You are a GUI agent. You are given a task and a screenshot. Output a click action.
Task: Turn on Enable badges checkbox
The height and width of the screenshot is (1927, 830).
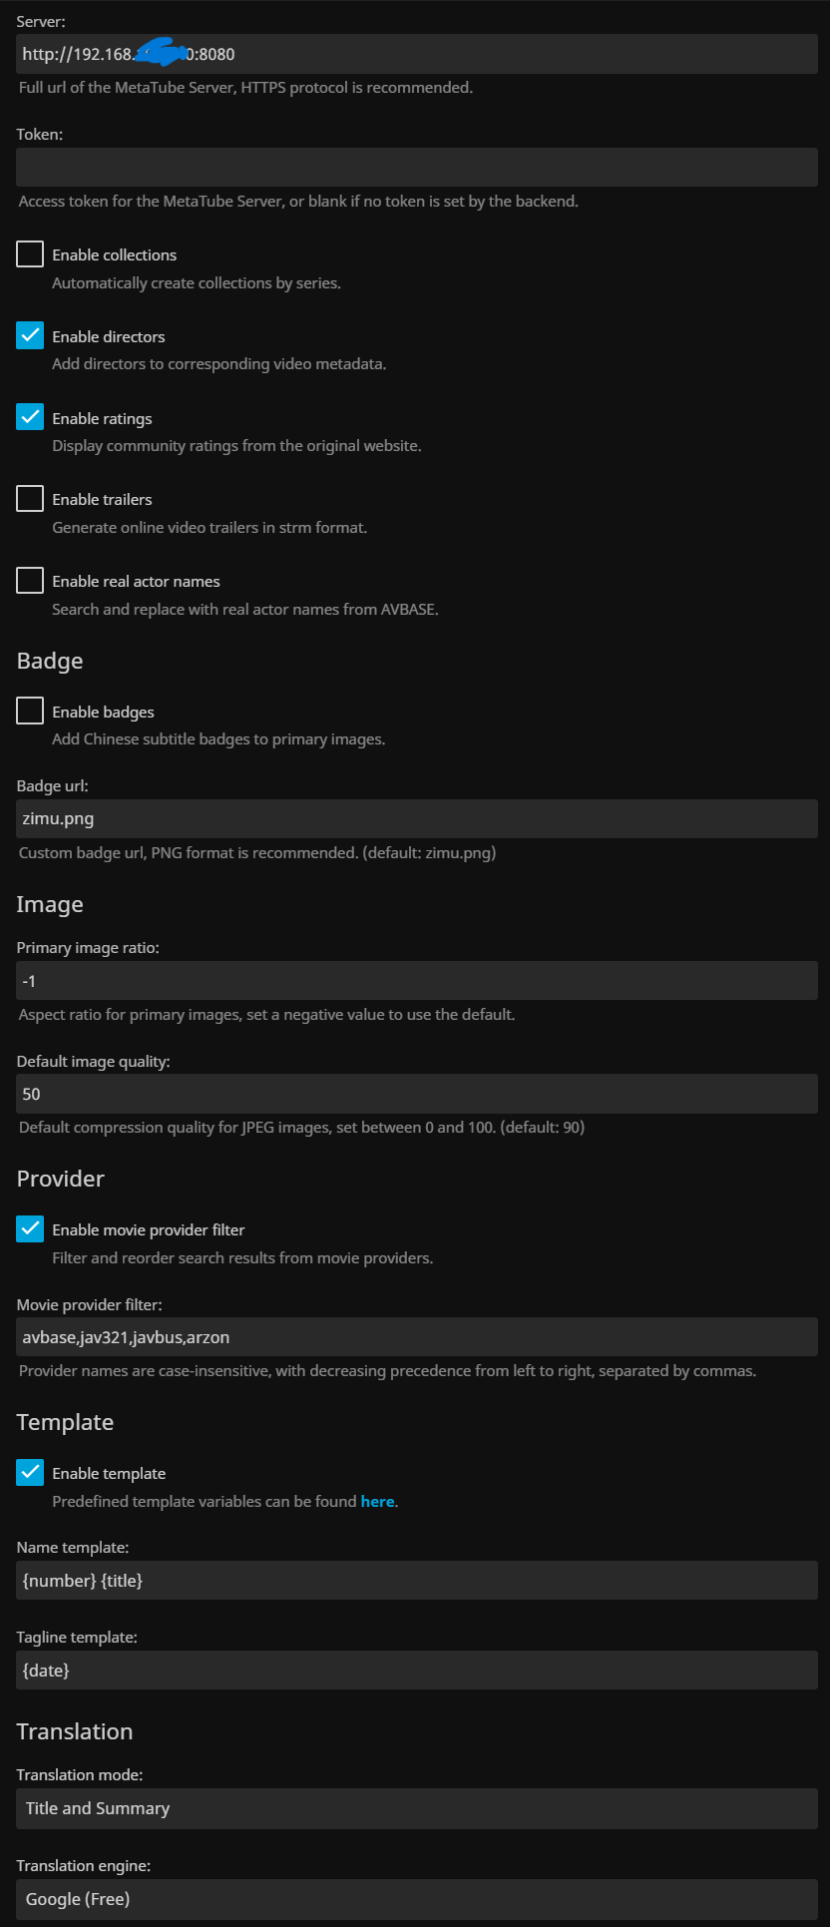pyautogui.click(x=30, y=711)
